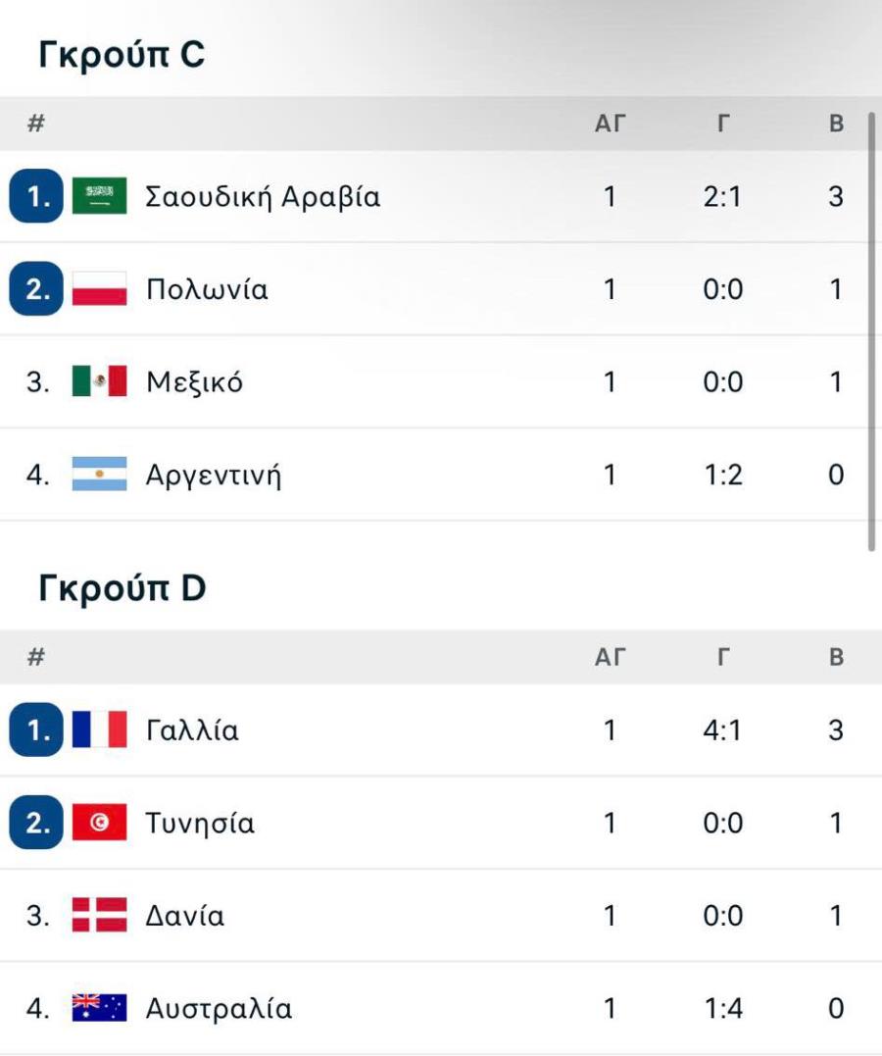This screenshot has width=882, height=1056.
Task: Select the Αργεντινή row name
Action: [x=214, y=476]
